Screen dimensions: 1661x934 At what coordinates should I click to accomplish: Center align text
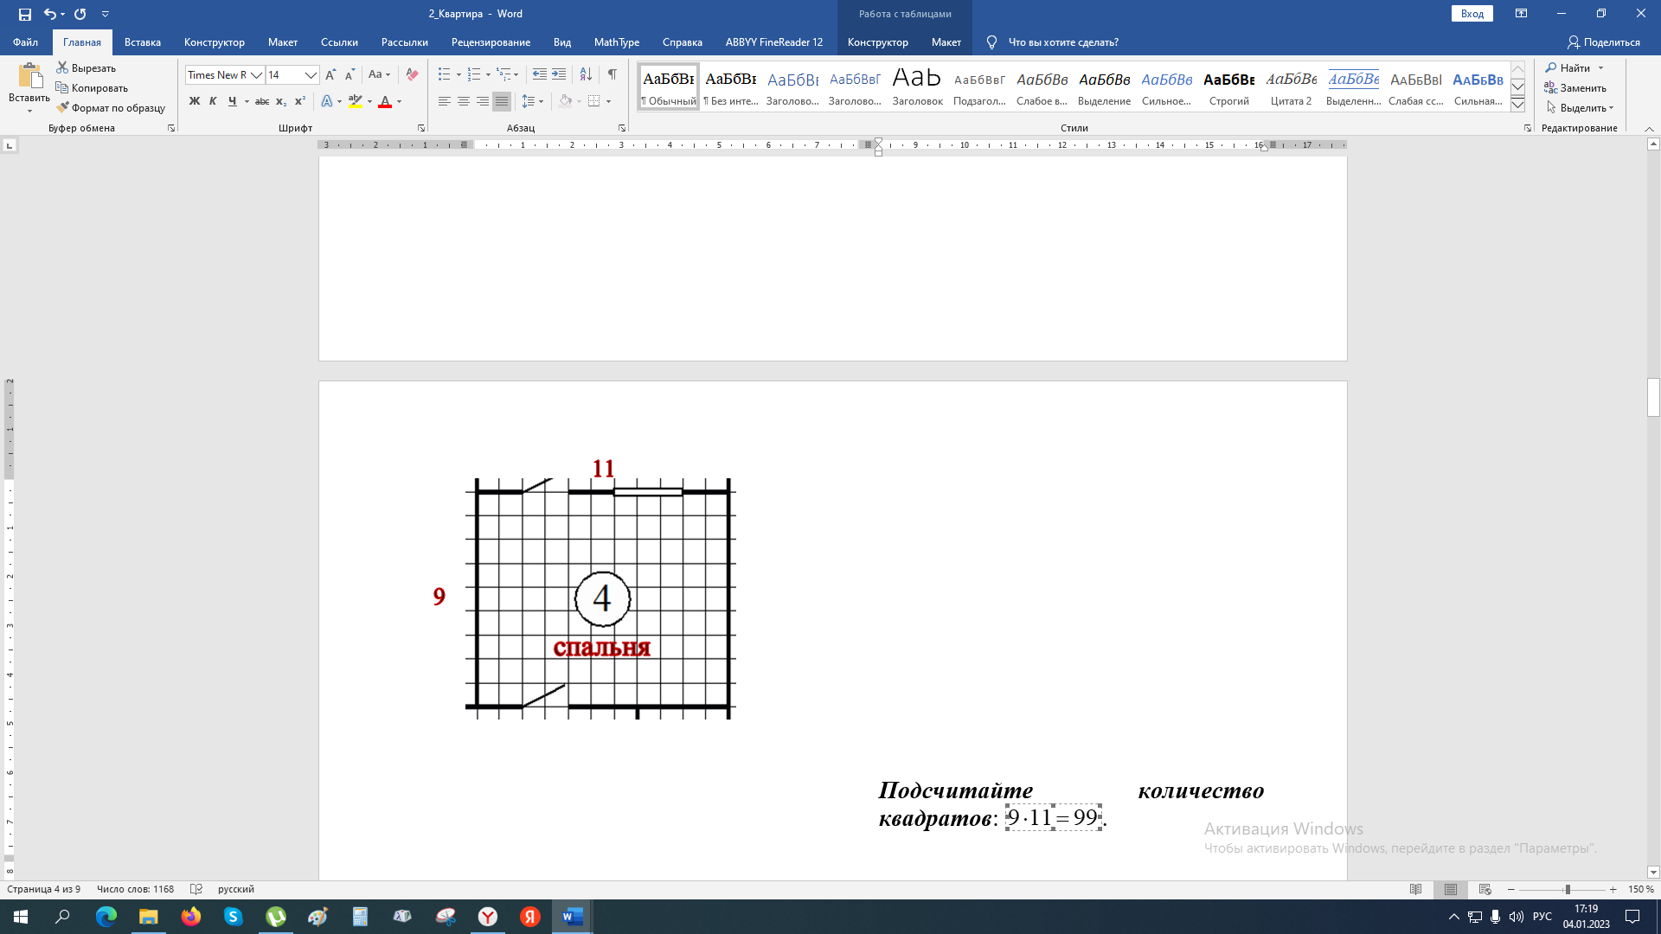coord(464,101)
